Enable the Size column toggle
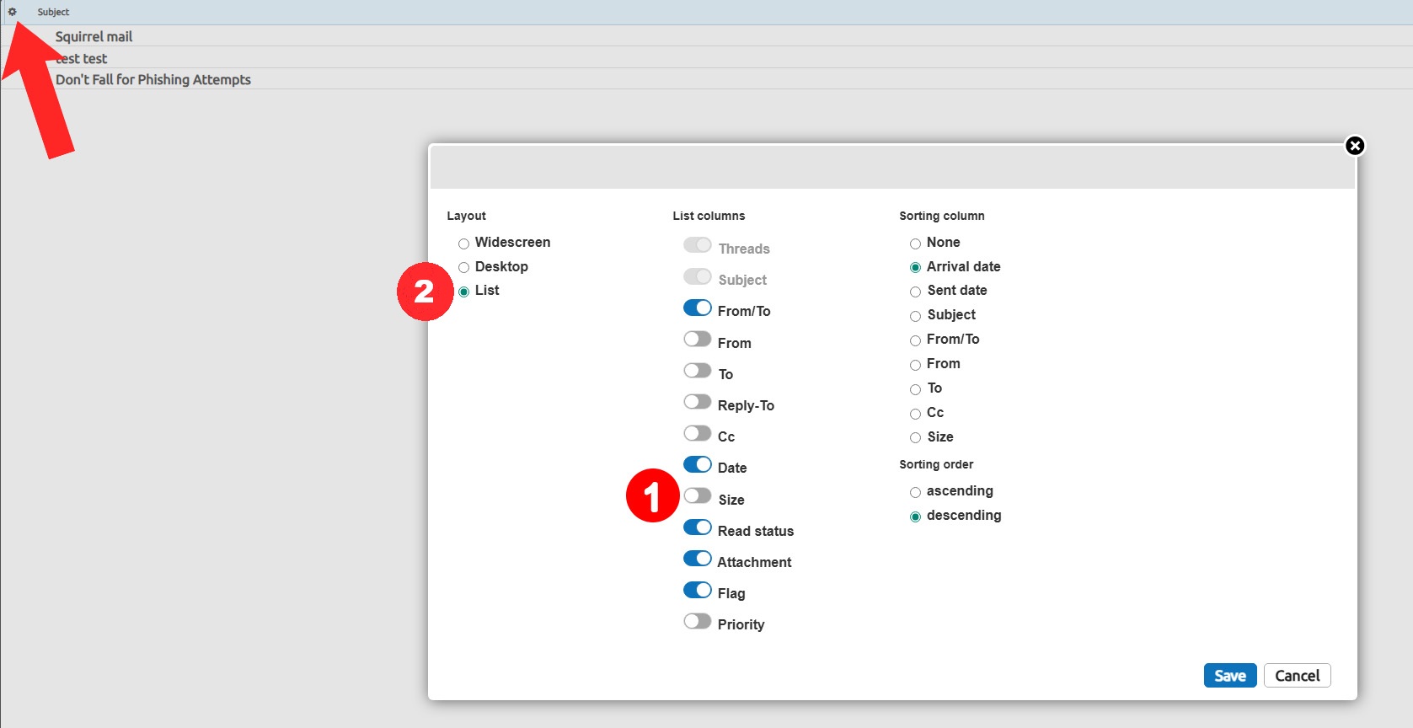This screenshot has height=728, width=1413. point(697,496)
